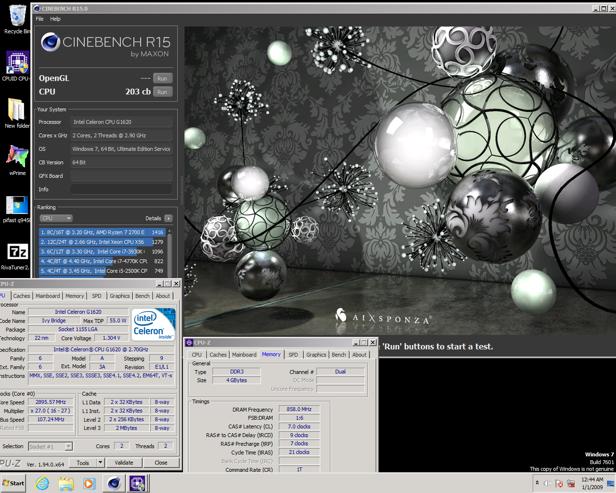Viewport: 616px width, 493px height.
Task: Click the Show desktop icon beside the clock
Action: [611, 483]
